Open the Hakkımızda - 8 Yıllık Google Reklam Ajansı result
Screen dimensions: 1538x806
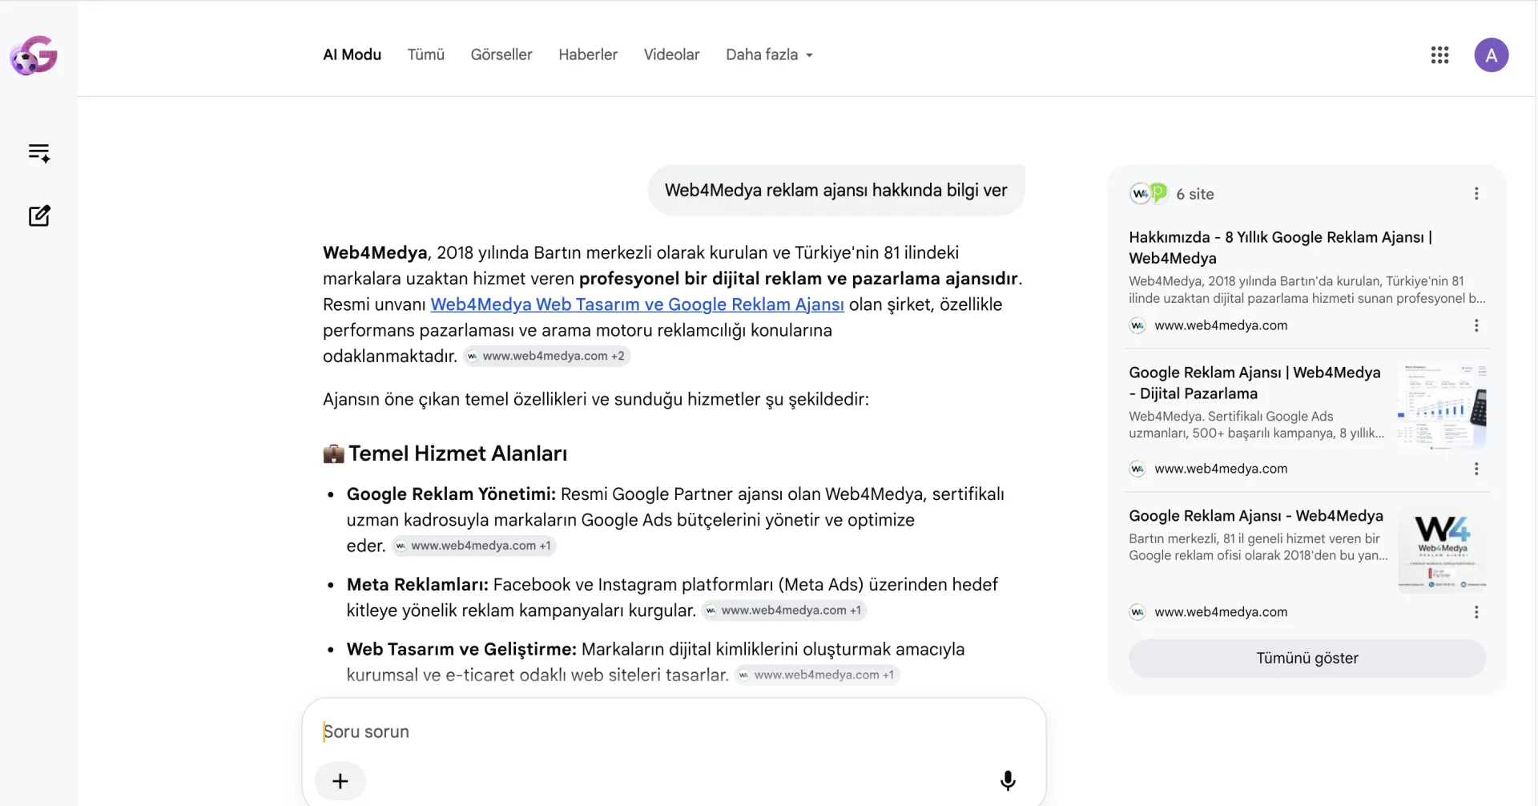(1280, 248)
